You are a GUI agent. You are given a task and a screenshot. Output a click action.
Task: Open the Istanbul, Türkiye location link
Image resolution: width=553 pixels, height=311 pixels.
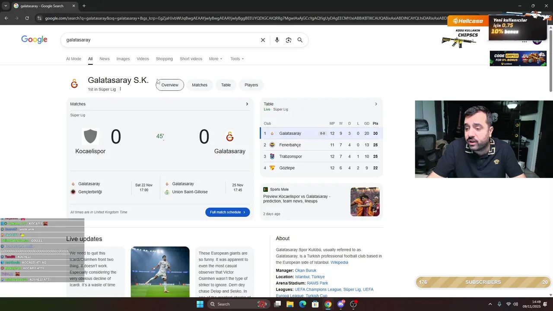310,277
